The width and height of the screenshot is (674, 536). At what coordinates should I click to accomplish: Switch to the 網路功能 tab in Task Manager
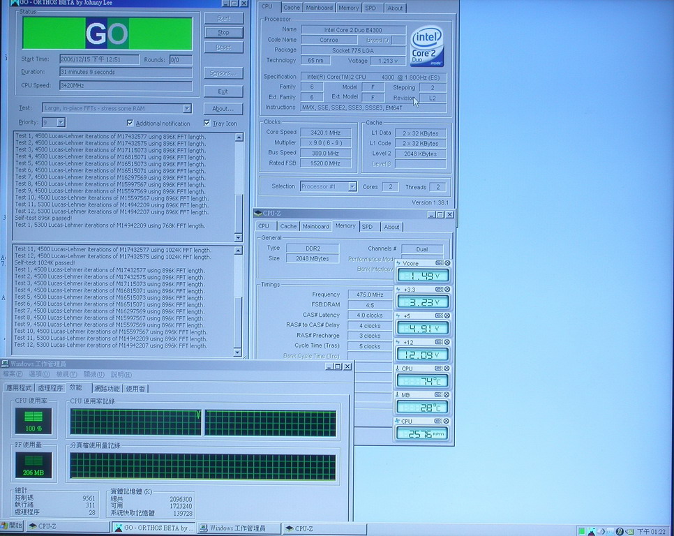(107, 389)
